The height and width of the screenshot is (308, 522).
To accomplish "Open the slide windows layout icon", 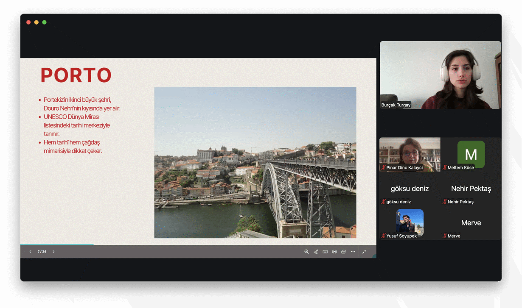I will [344, 252].
